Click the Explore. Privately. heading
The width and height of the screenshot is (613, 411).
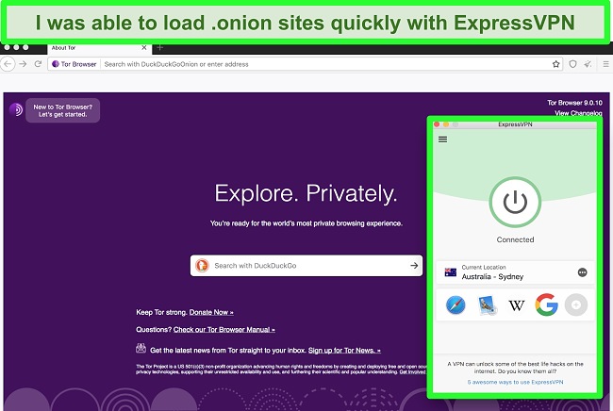click(306, 193)
